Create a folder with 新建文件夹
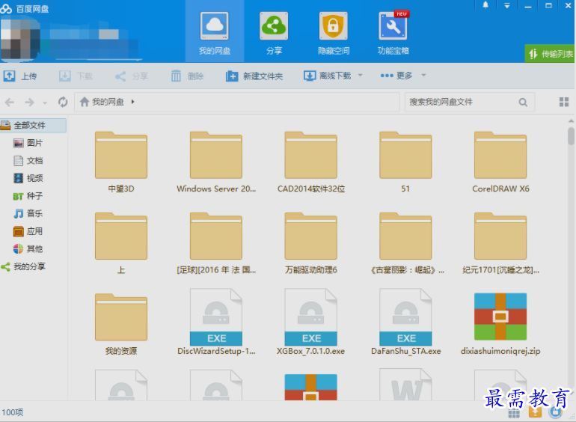 coord(254,76)
